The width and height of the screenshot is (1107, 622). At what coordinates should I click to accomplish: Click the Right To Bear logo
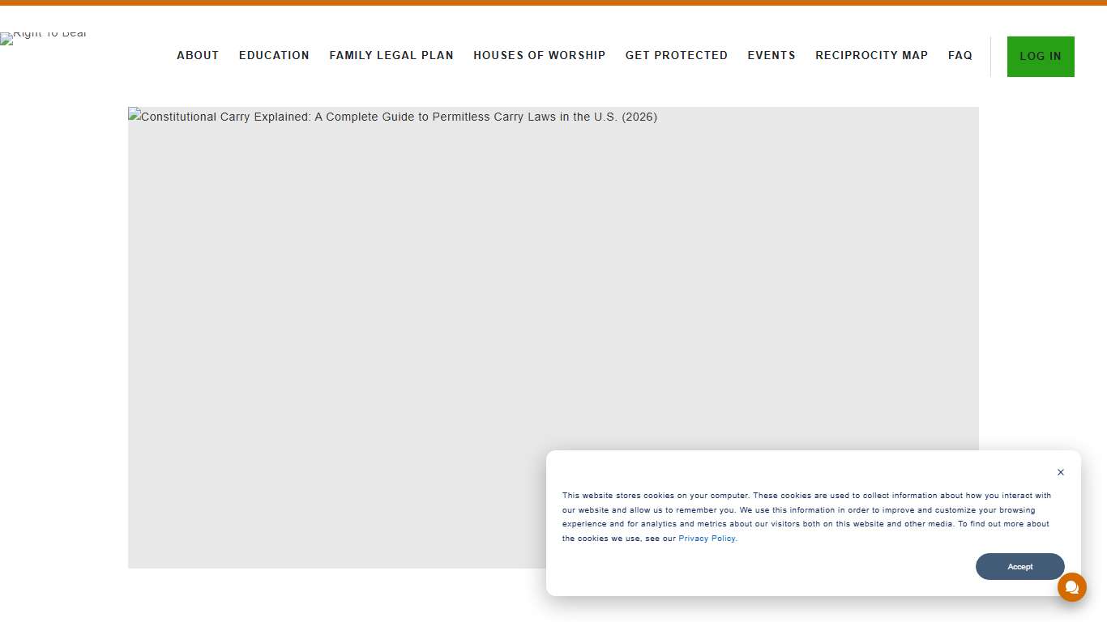[x=44, y=36]
